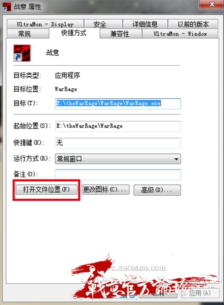Switch to UltraMon - Window tab
The width and height of the screenshot is (224, 305).
tap(180, 34)
